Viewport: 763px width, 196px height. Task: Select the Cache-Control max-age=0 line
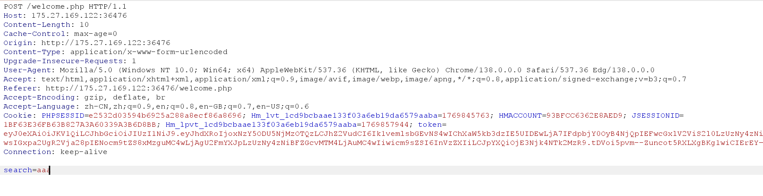[60, 34]
